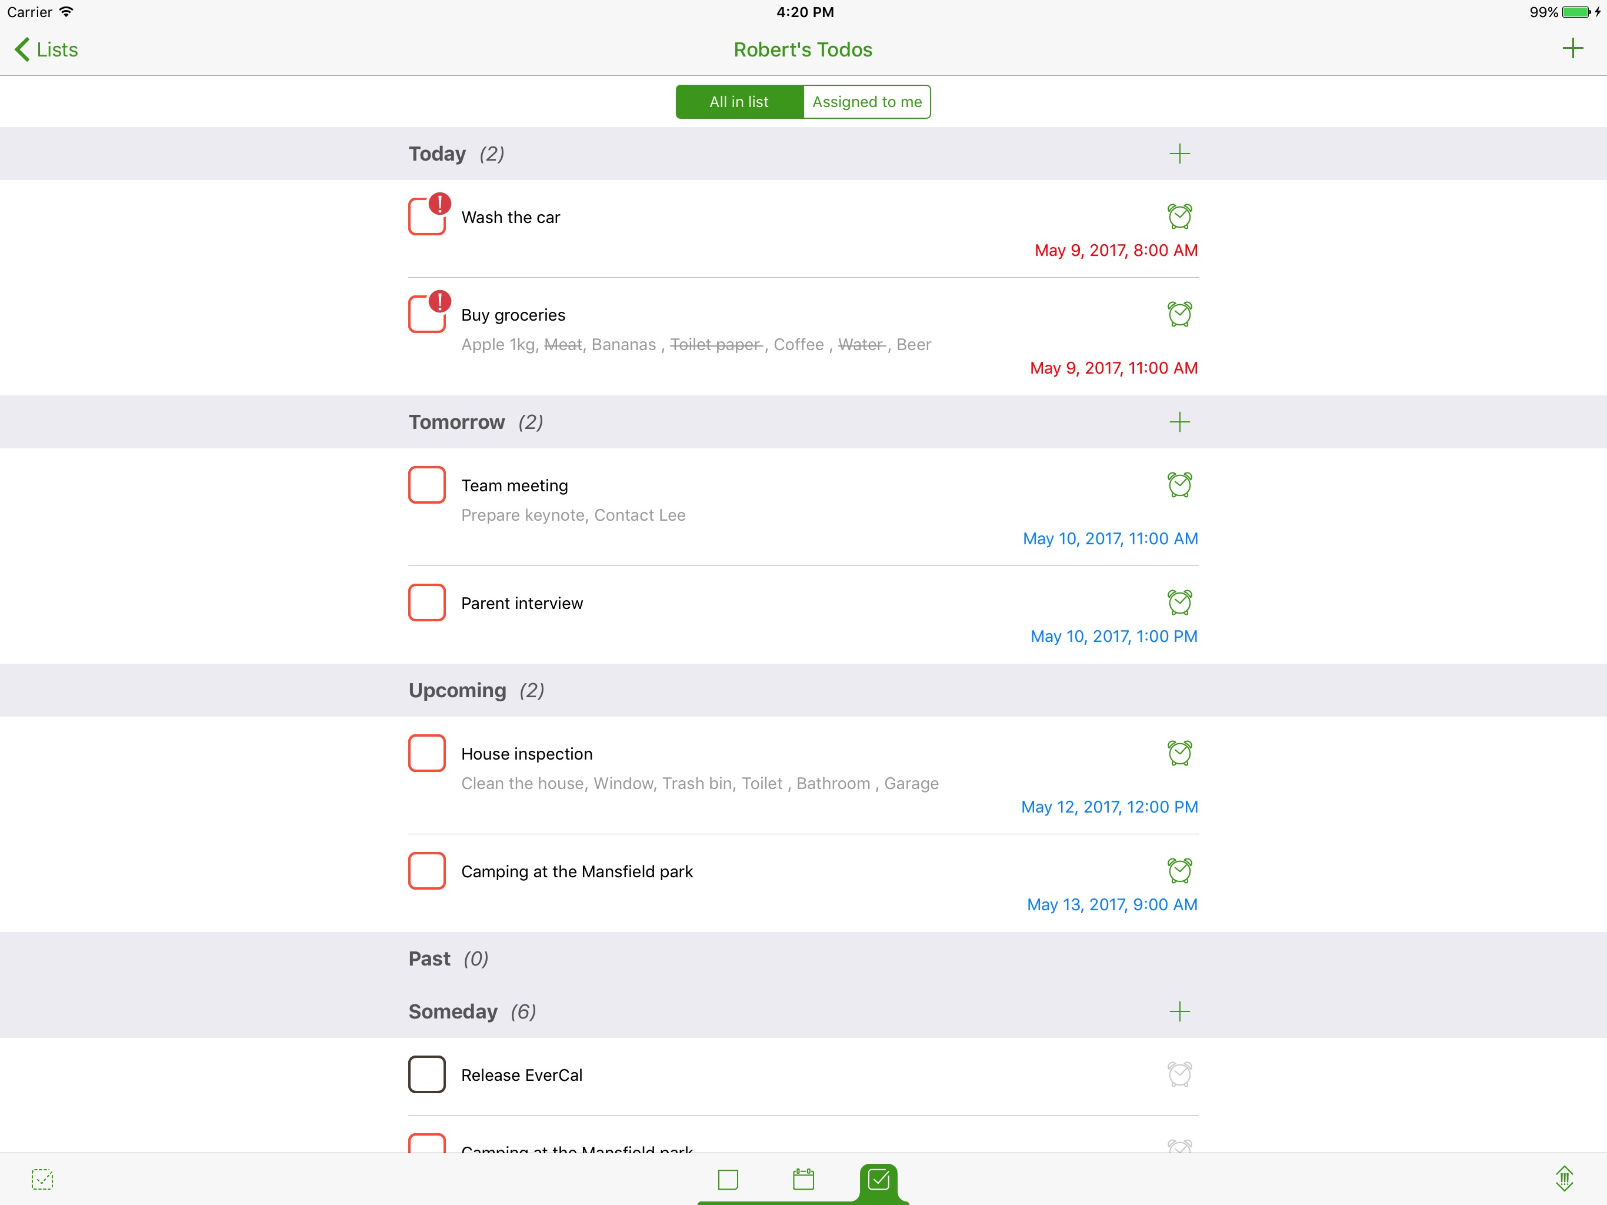Go back to Lists
This screenshot has height=1205, width=1607.
coord(46,49)
